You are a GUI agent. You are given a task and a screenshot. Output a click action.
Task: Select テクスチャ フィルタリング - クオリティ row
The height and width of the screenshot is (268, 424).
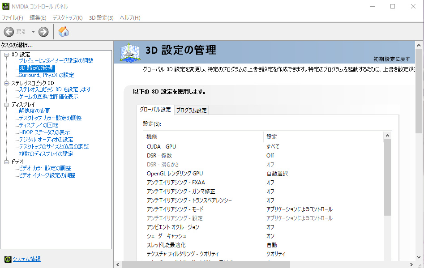263,254
